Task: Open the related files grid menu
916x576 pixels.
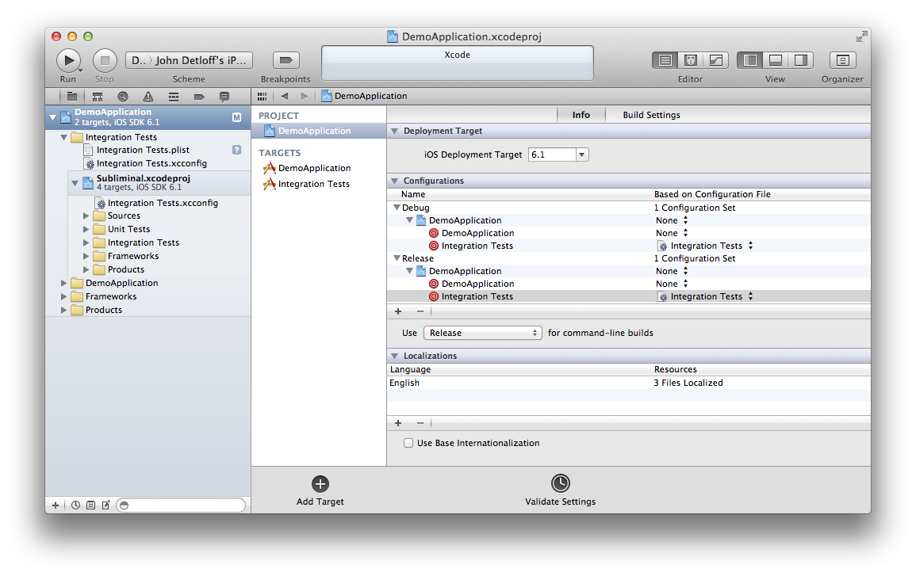Action: point(262,97)
